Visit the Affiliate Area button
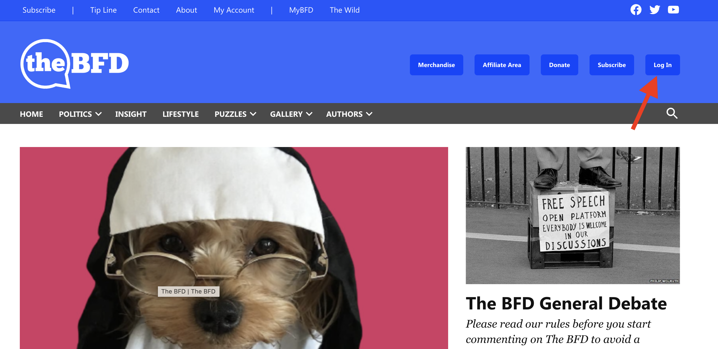Screen dimensions: 718x349 pos(502,65)
